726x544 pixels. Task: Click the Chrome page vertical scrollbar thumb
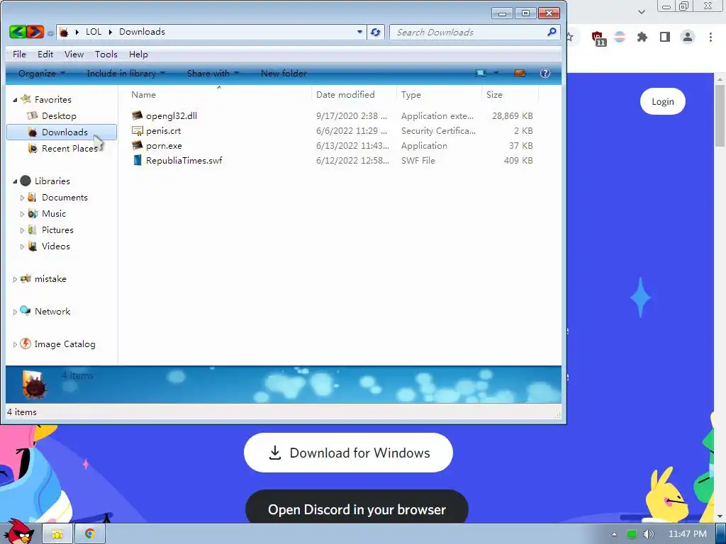[x=720, y=115]
